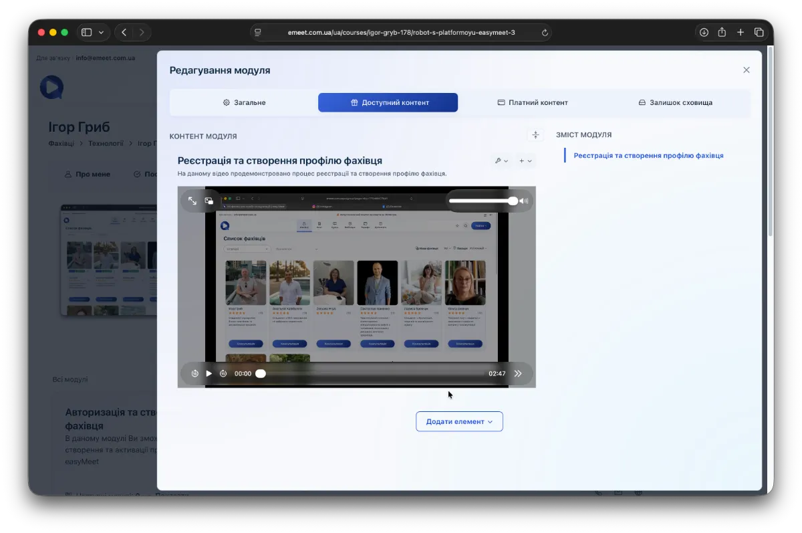Screen dimensions: 802x533
Task: Switch to 'Платний контент' tab
Action: click(532, 102)
